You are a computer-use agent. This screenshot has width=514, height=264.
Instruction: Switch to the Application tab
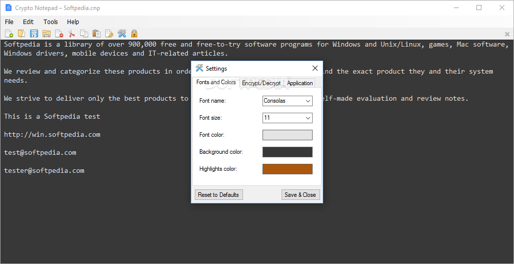300,83
